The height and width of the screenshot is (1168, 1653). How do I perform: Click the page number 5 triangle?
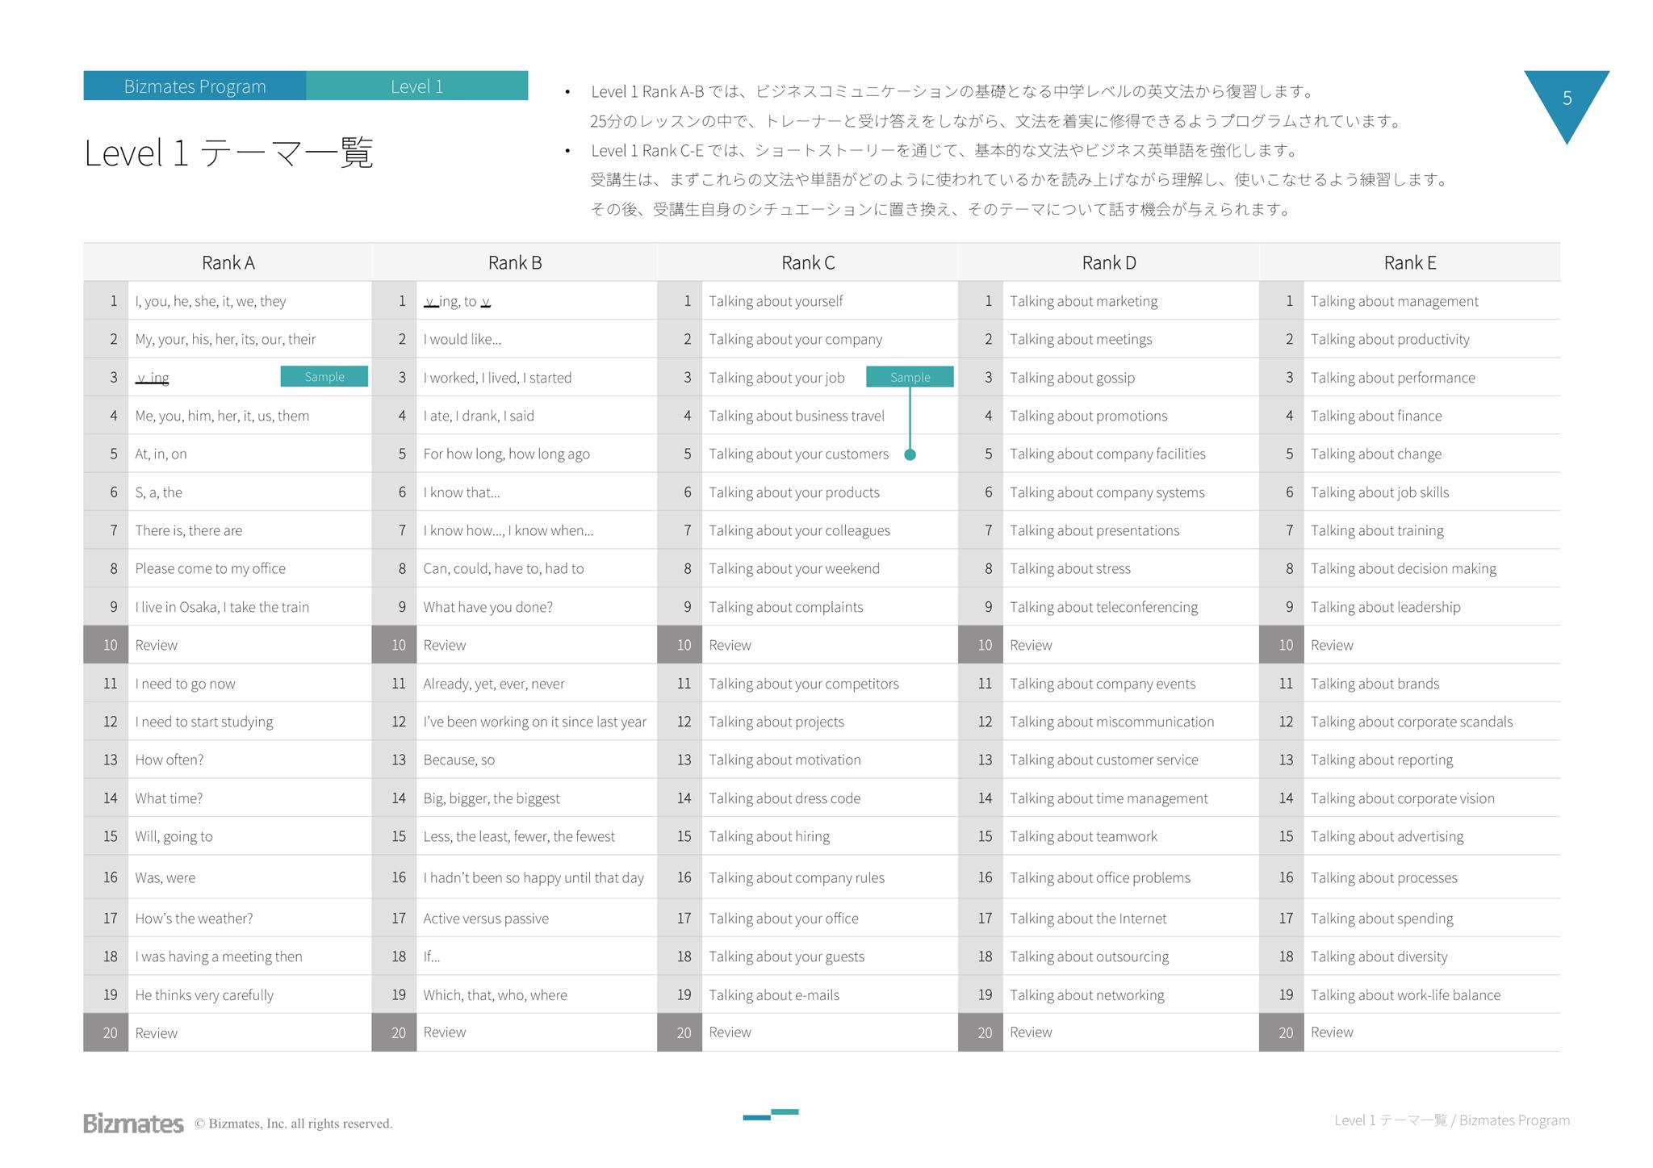click(x=1566, y=98)
